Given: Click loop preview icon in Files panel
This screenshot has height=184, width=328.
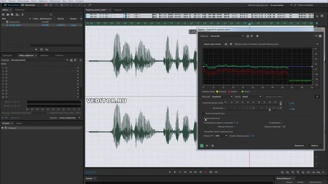Looking at the screenshot, I should [x=42, y=50].
